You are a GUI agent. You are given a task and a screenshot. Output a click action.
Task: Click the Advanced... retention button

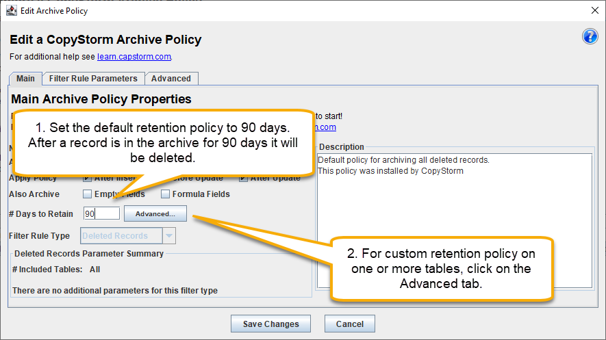155,214
